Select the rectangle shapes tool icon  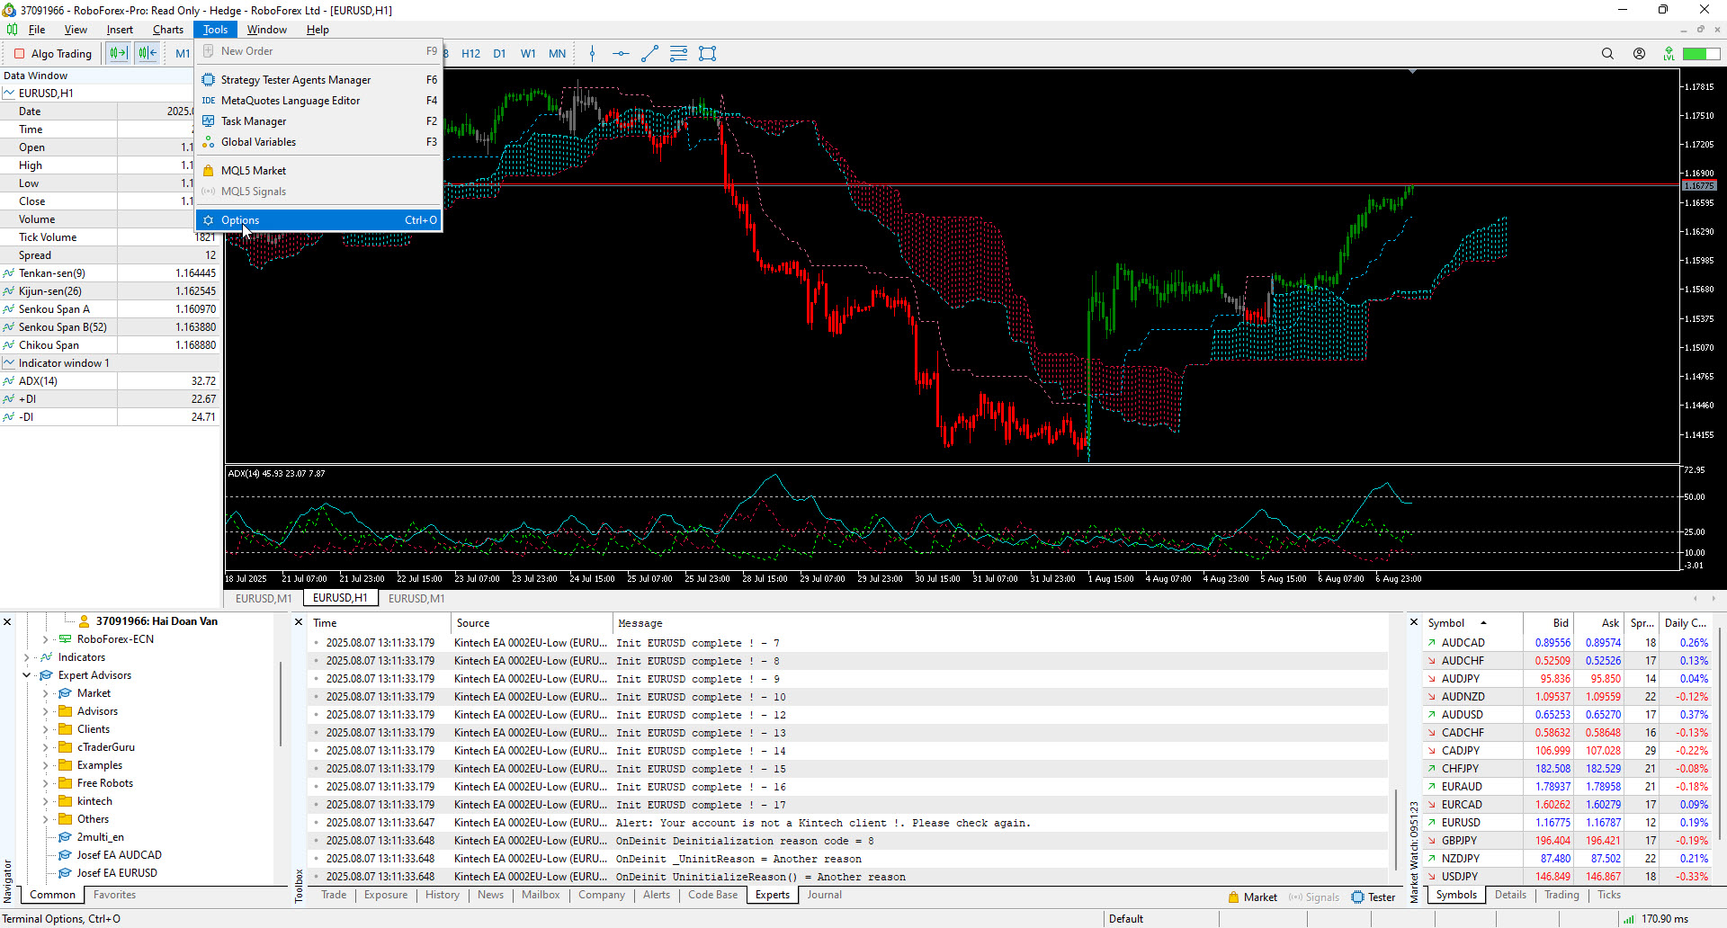tap(708, 54)
